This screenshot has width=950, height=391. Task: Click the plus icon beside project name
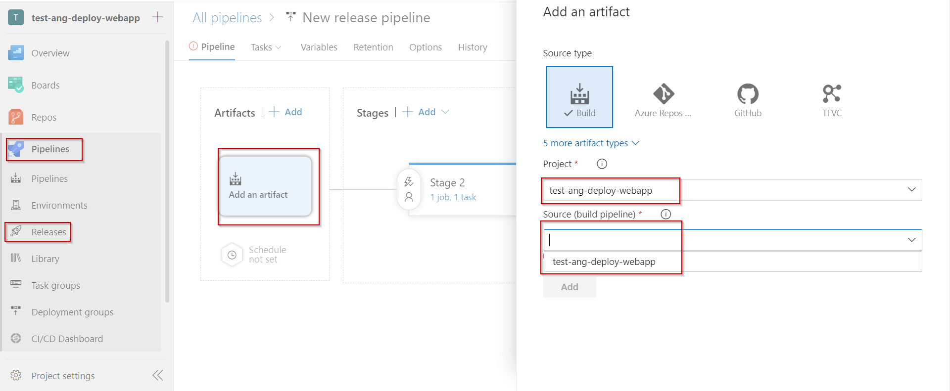click(x=158, y=17)
